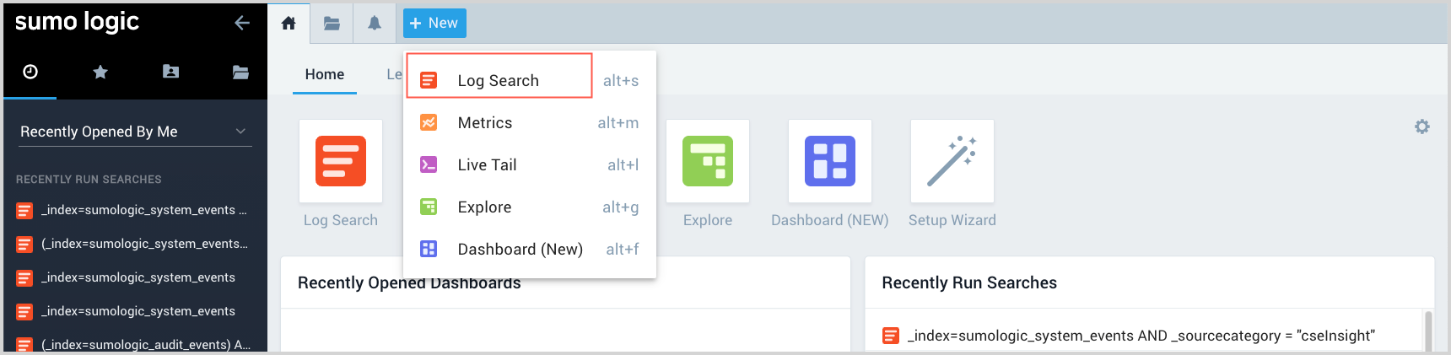Select Log Search from the New menu
Screen dimensions: 1451x355
(x=498, y=80)
